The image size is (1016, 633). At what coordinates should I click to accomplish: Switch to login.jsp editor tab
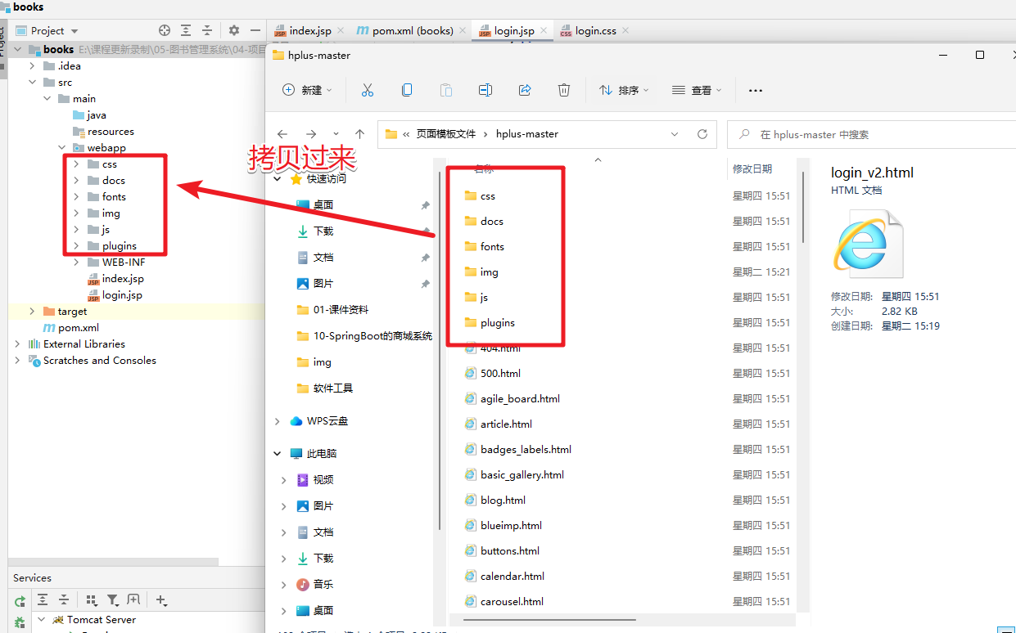click(x=514, y=31)
